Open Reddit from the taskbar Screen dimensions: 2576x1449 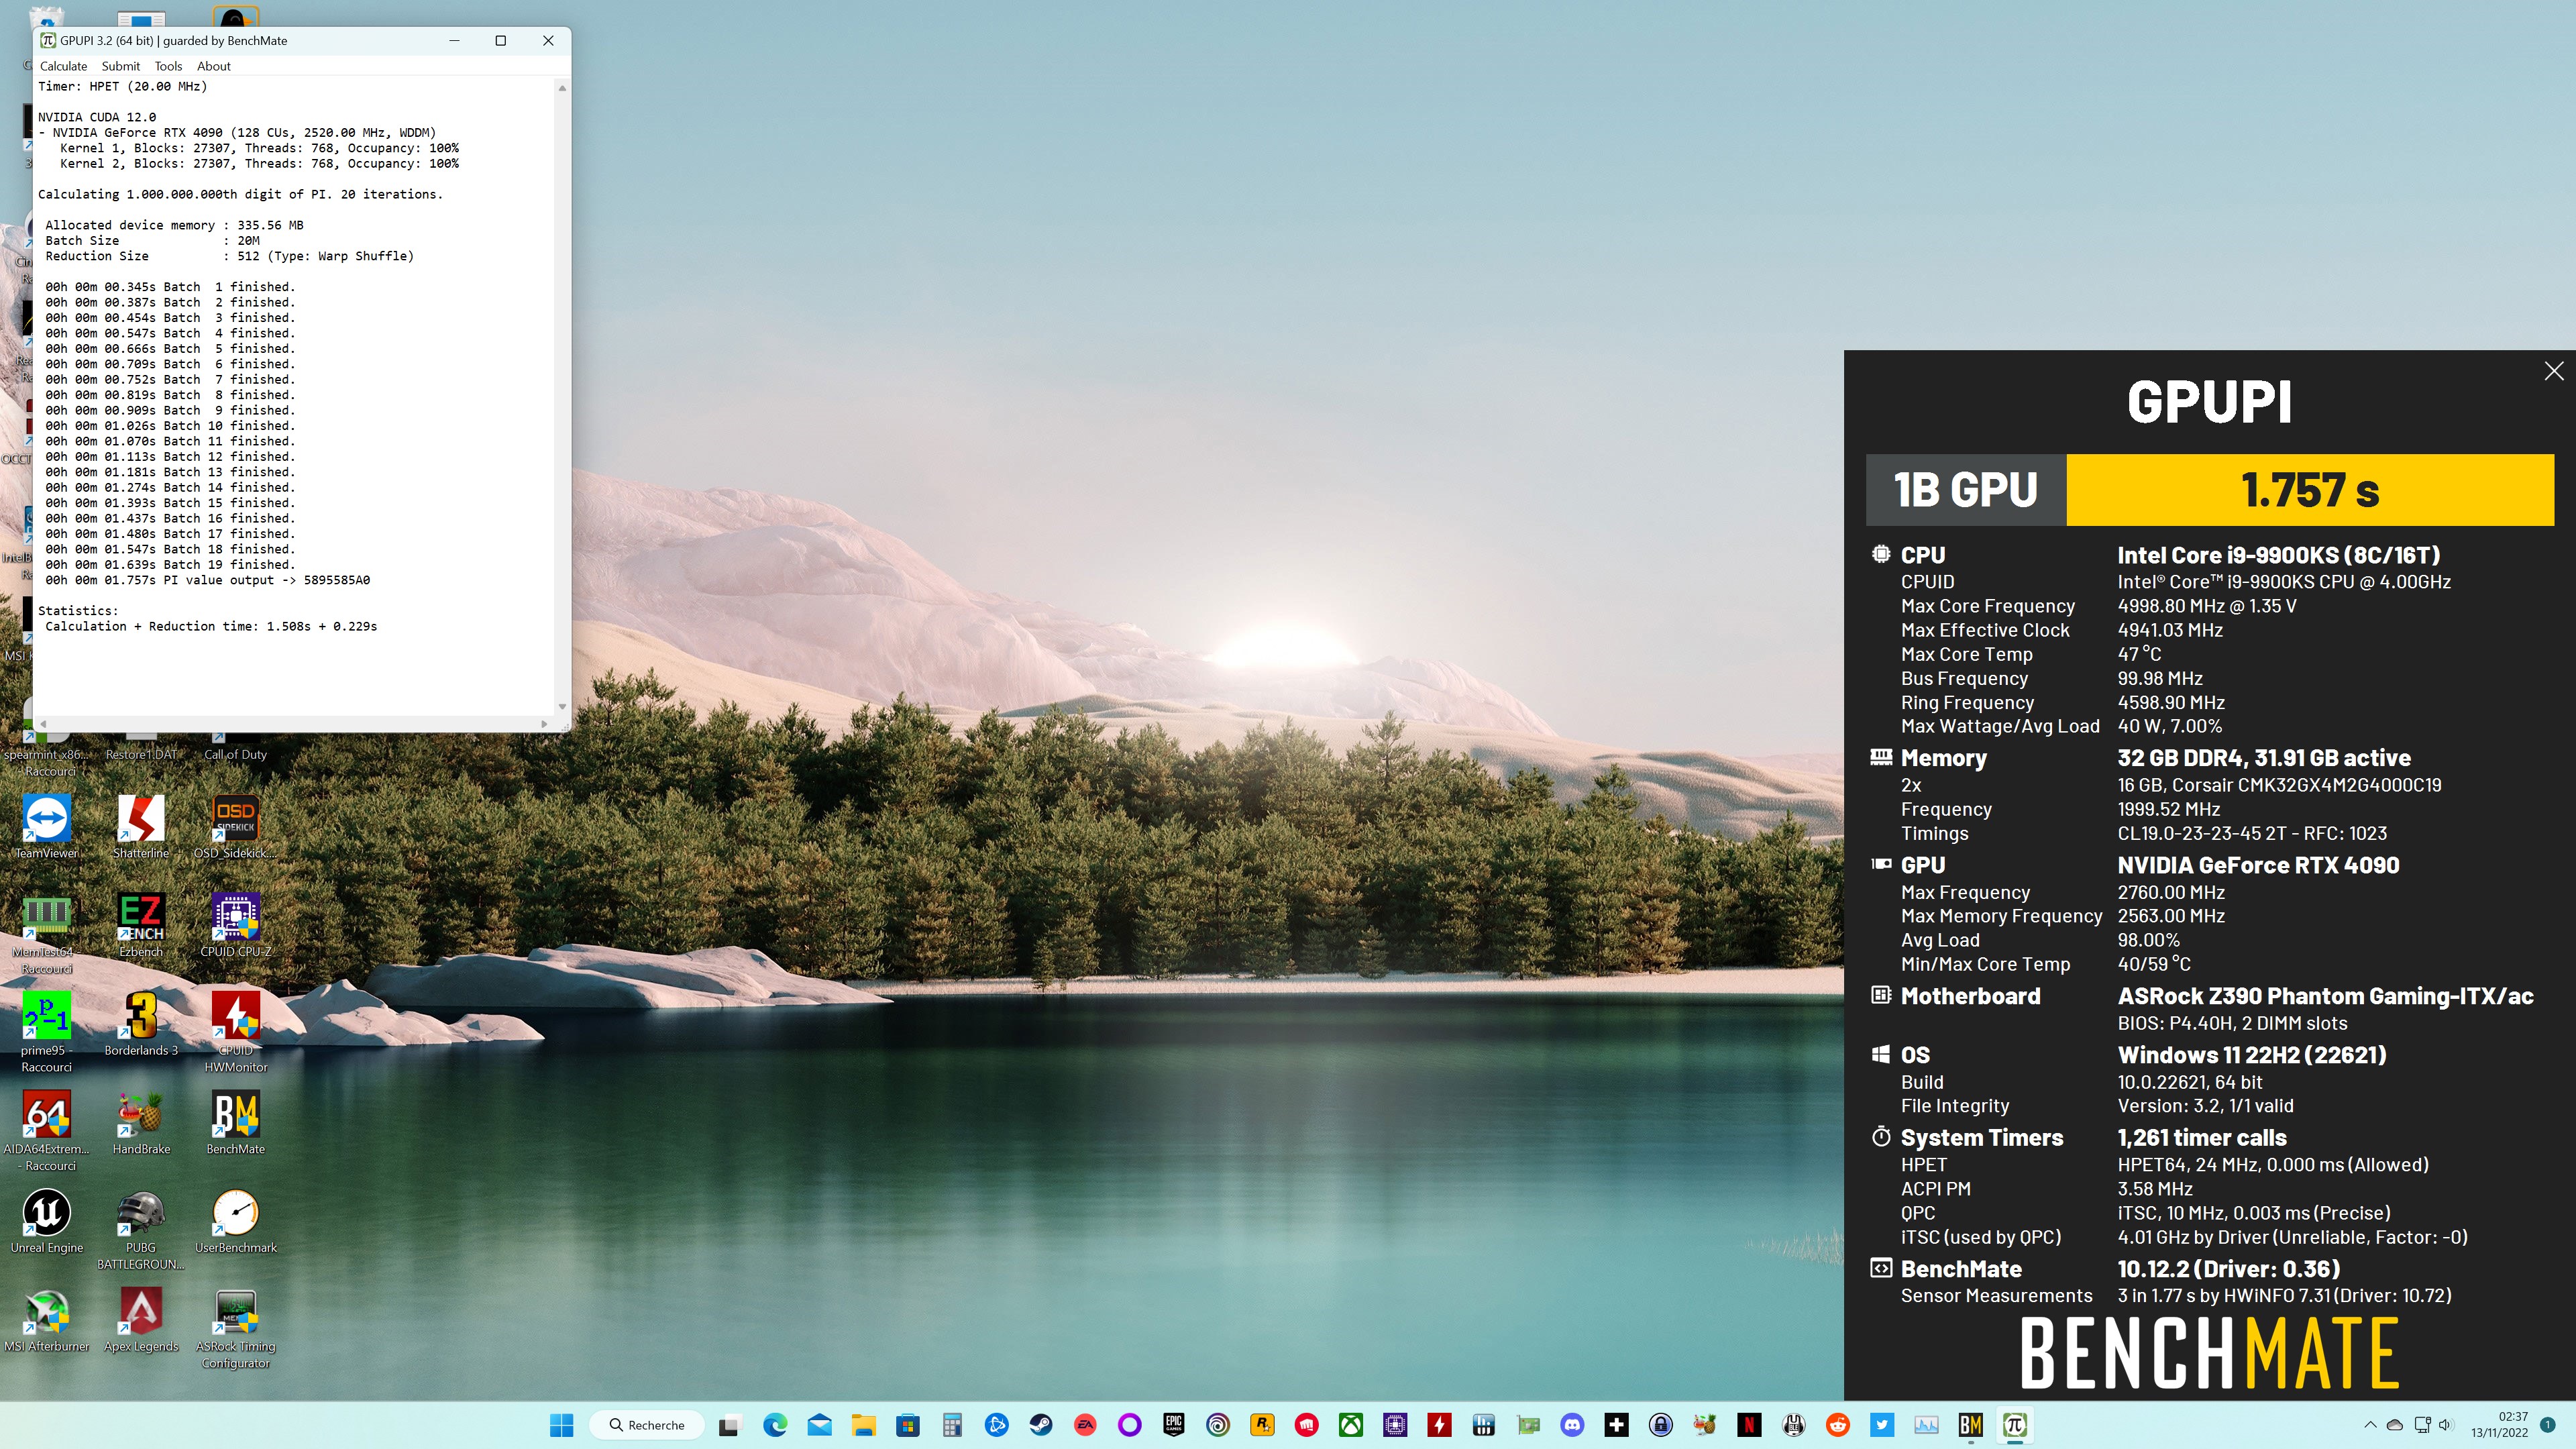(x=1838, y=1425)
